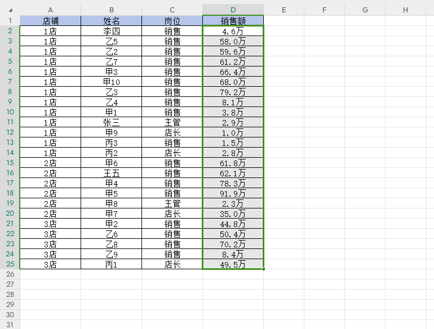Select column A header
Viewport: 434px width, 329px height.
[x=50, y=10]
